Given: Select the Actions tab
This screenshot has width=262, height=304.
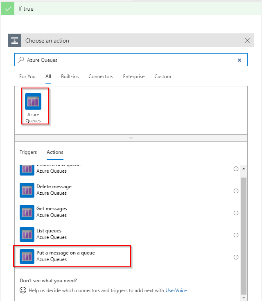Looking at the screenshot, I should point(55,152).
